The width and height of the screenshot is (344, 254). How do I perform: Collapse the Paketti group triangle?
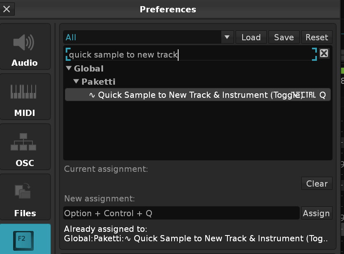click(x=76, y=82)
